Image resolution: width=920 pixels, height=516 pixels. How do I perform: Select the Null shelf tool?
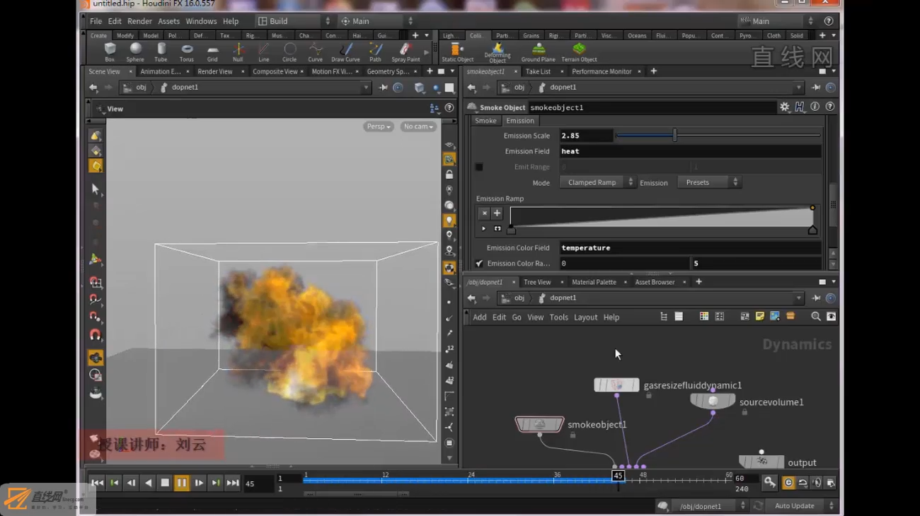[x=238, y=52]
